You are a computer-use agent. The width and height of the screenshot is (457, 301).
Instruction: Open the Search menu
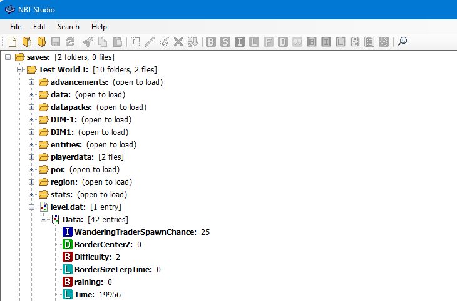(x=68, y=27)
